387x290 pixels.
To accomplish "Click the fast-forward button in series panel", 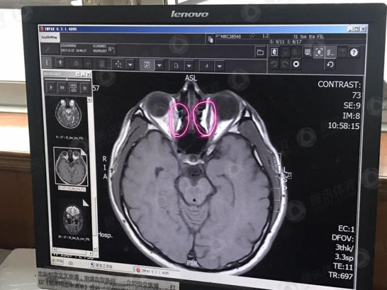I will point(62,87).
